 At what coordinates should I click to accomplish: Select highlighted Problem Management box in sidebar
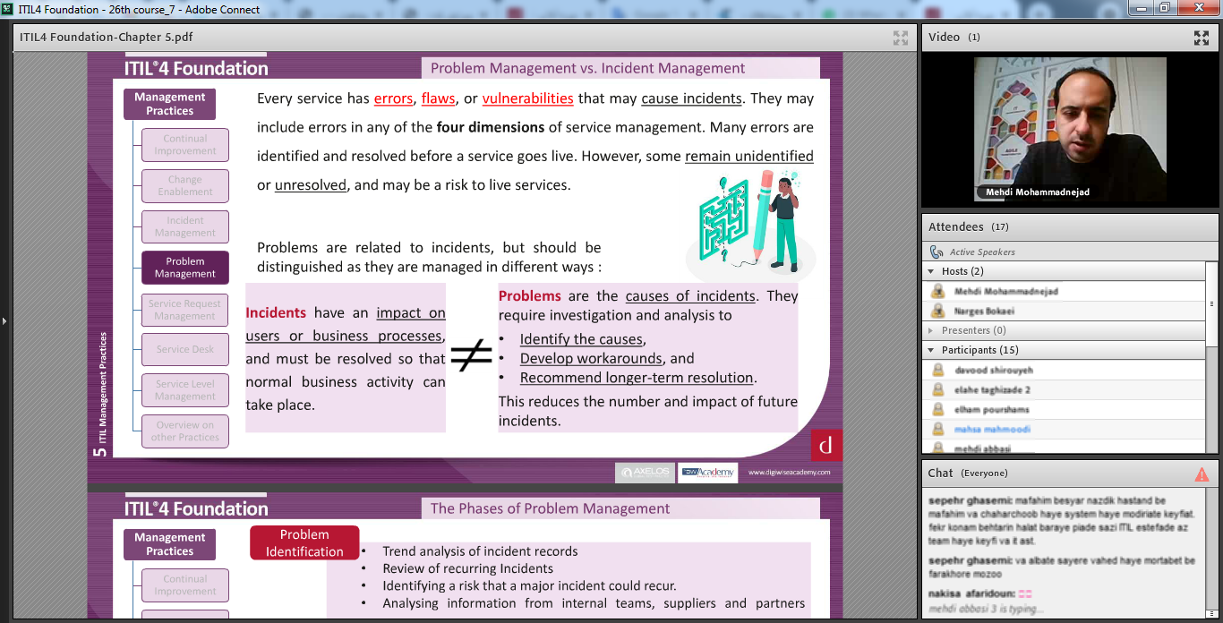coord(185,268)
